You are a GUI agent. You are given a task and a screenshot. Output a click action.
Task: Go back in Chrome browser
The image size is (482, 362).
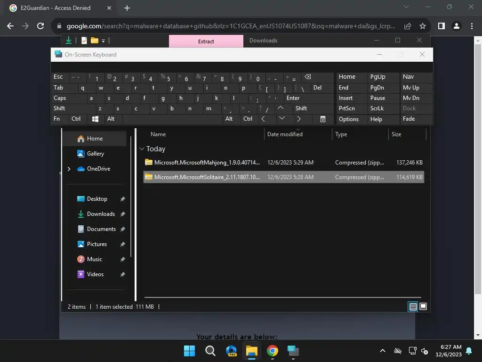[10, 26]
